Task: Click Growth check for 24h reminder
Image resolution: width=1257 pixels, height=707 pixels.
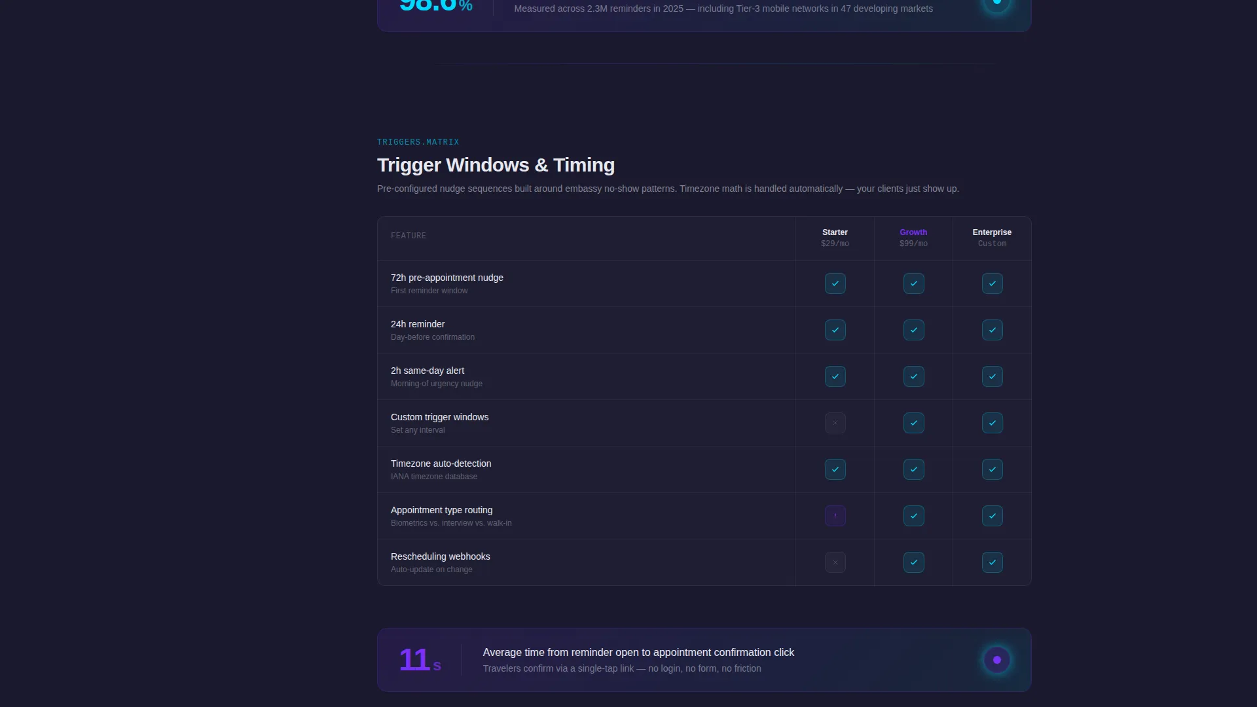Action: pyautogui.click(x=913, y=330)
